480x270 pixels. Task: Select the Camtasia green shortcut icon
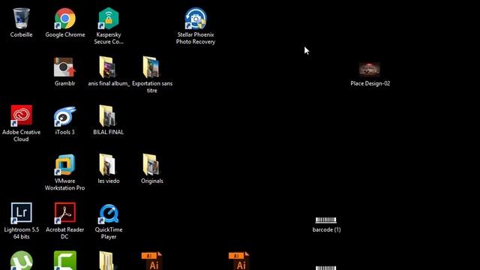coord(65,260)
